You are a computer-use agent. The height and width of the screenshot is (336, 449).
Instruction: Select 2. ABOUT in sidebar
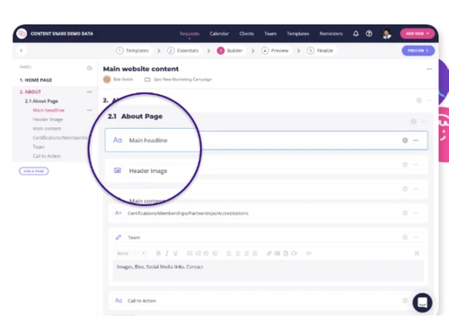(x=31, y=91)
